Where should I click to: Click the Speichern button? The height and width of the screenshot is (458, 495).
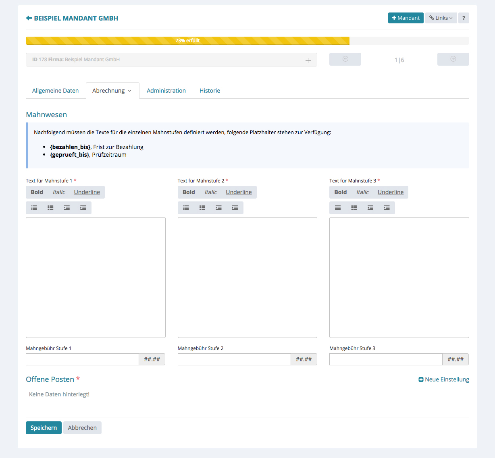pos(44,428)
